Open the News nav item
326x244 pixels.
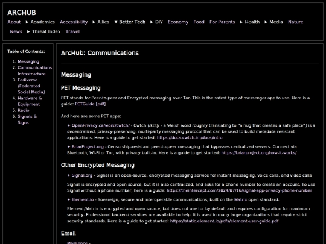pyautogui.click(x=16, y=31)
